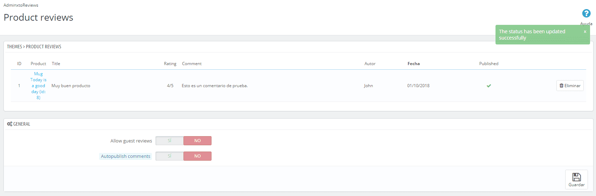Sort by the Autor column header
596x196 pixels.
coord(370,64)
